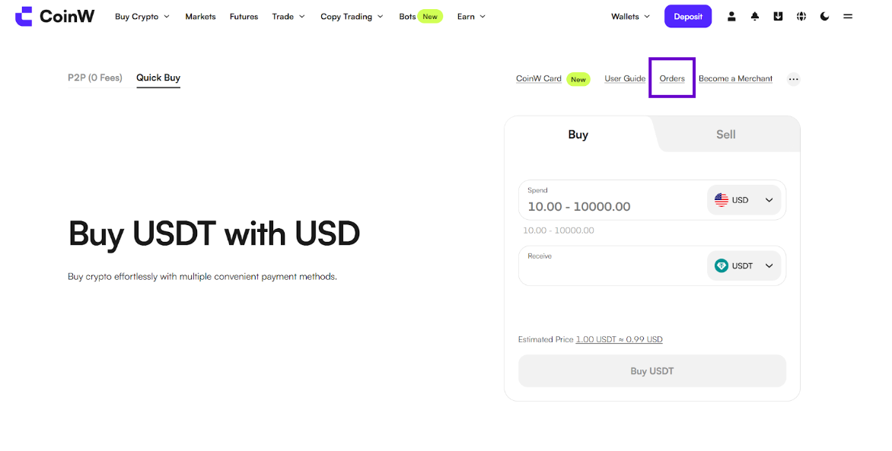Click the Become a Merchant link
This screenshot has width=892, height=451.
[735, 78]
